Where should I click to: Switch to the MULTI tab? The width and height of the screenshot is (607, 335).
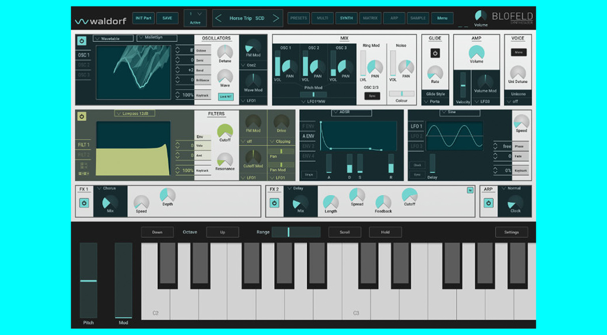tap(322, 18)
